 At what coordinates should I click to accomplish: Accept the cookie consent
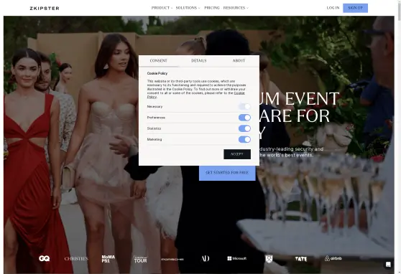tap(237, 154)
